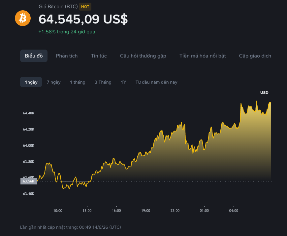The width and height of the screenshot is (287, 236).
Task: Select Từ đầu năm đến nay range
Action: coord(156,82)
